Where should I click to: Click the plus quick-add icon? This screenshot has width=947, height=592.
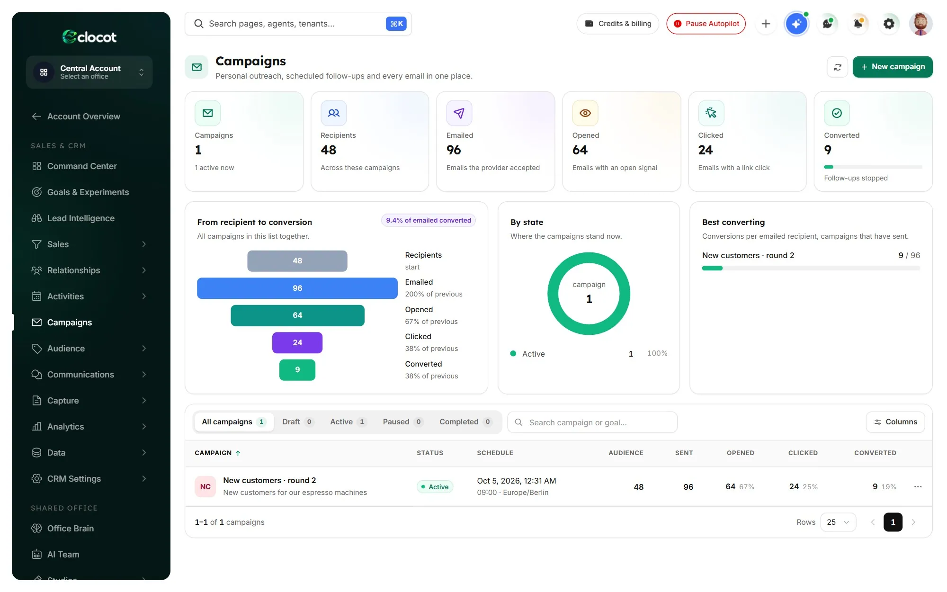[766, 24]
